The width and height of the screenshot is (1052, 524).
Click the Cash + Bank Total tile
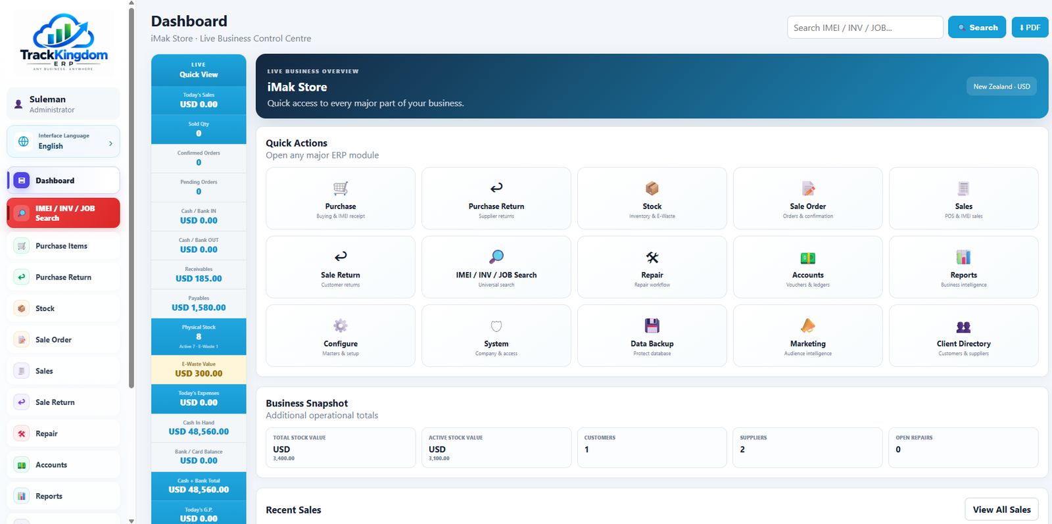(199, 486)
